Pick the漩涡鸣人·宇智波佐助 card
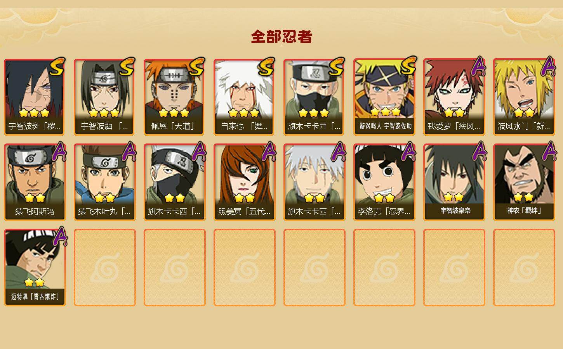 (384, 97)
